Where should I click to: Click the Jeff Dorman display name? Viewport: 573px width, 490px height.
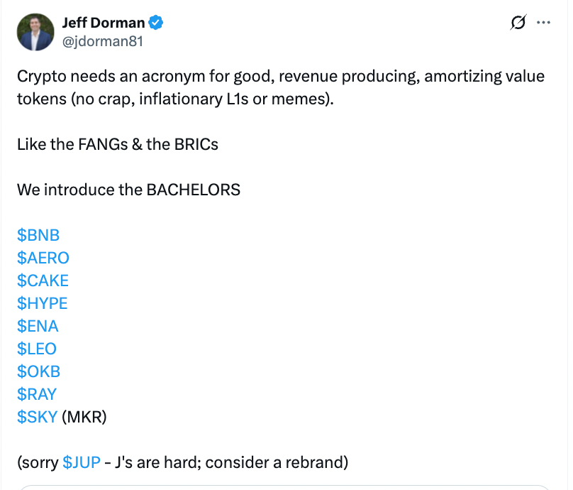point(104,23)
